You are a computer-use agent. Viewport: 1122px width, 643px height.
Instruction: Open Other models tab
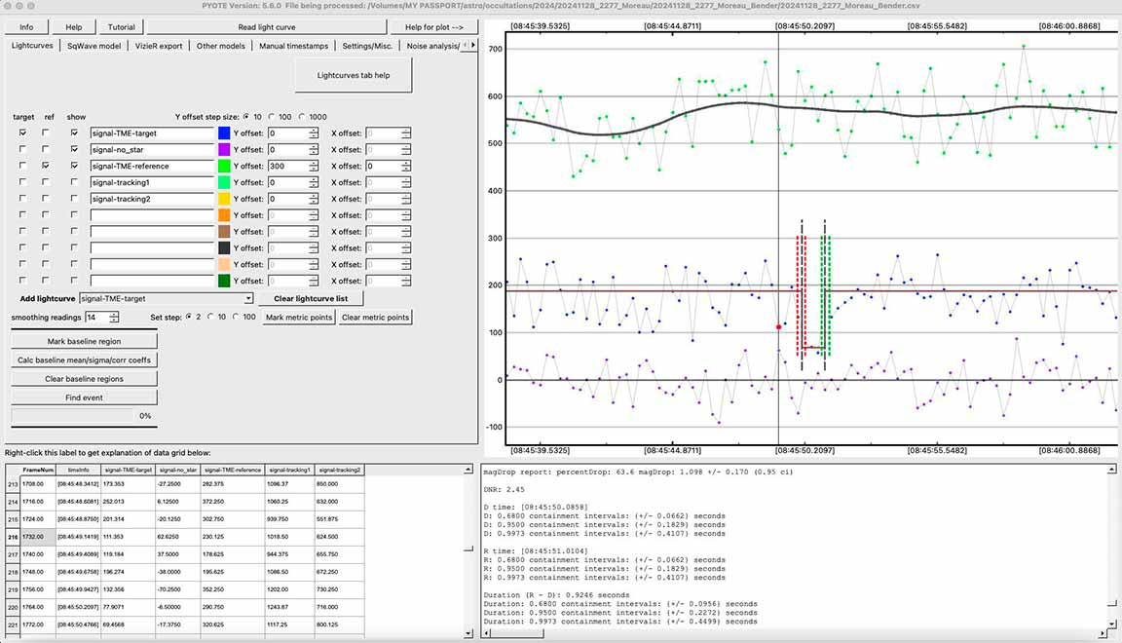tap(220, 46)
